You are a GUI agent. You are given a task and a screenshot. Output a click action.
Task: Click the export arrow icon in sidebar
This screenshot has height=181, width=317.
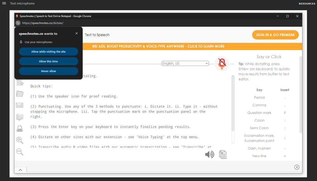(x=20, y=117)
